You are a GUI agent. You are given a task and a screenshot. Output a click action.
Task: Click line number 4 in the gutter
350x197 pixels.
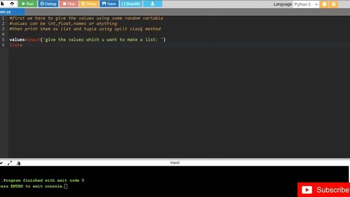click(3, 34)
